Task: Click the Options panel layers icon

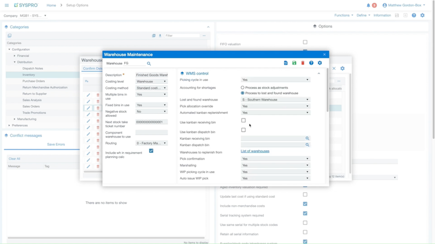Action: click(x=314, y=26)
